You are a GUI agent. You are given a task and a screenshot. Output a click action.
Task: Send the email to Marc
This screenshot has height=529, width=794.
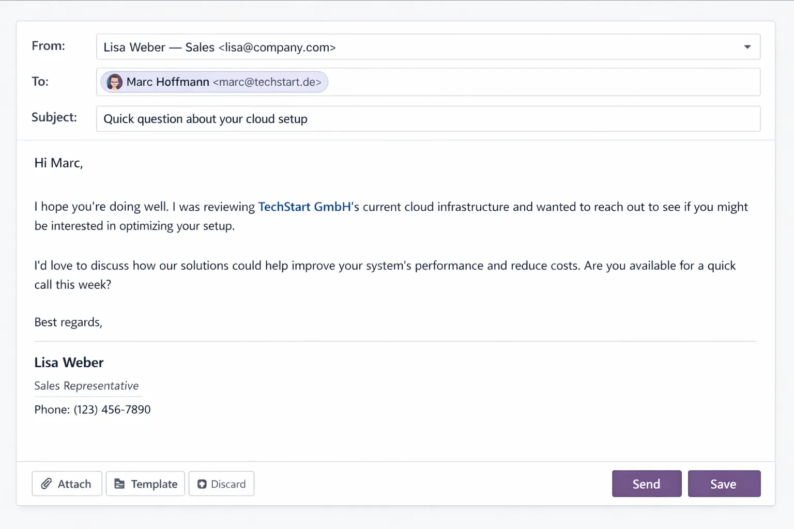[646, 484]
